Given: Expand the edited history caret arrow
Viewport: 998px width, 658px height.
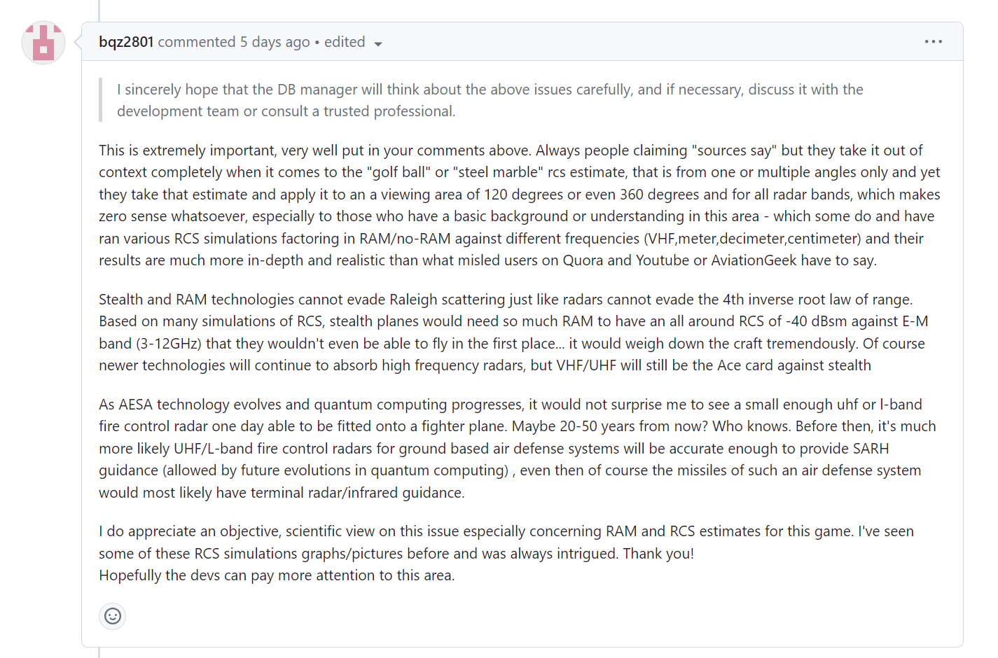Looking at the screenshot, I should 378,44.
